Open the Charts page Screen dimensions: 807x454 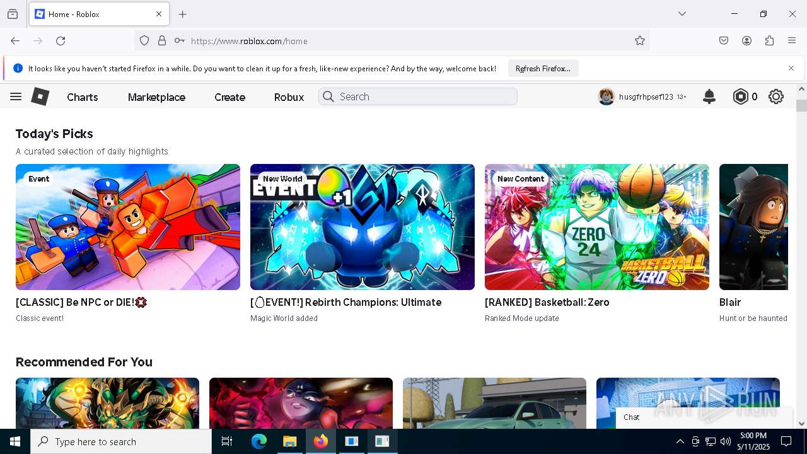(x=83, y=97)
